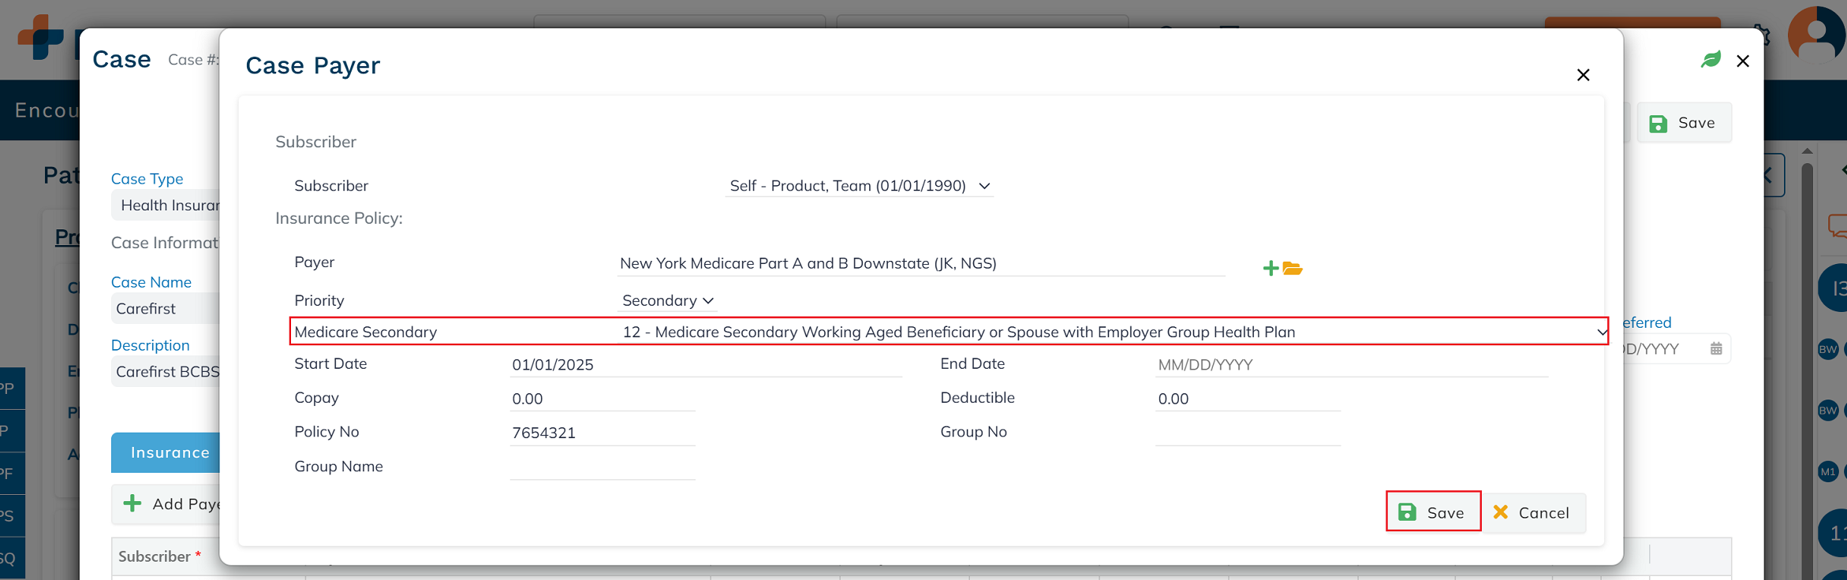The image size is (1847, 580).
Task: Open the calendar date picker icon
Action: pos(1716,349)
